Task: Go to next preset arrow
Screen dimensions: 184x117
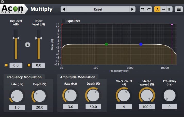Action: point(132,9)
